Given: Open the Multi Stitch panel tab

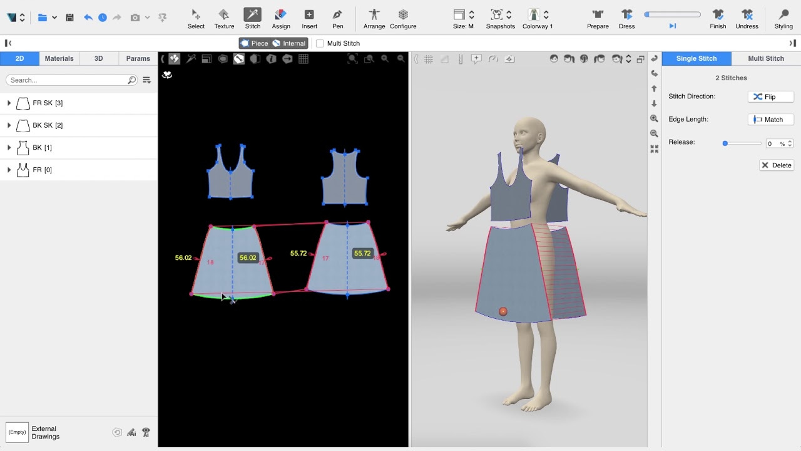Looking at the screenshot, I should point(765,58).
